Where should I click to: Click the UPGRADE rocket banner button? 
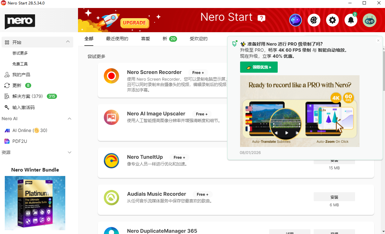click(134, 23)
